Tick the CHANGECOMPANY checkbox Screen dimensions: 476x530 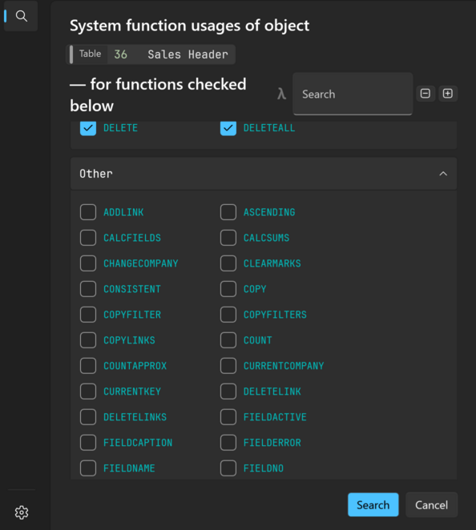pyautogui.click(x=88, y=263)
